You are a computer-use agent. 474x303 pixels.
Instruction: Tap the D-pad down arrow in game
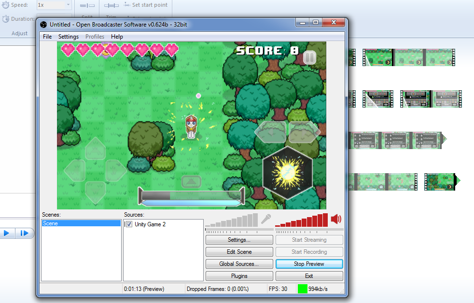pyautogui.click(x=95, y=193)
